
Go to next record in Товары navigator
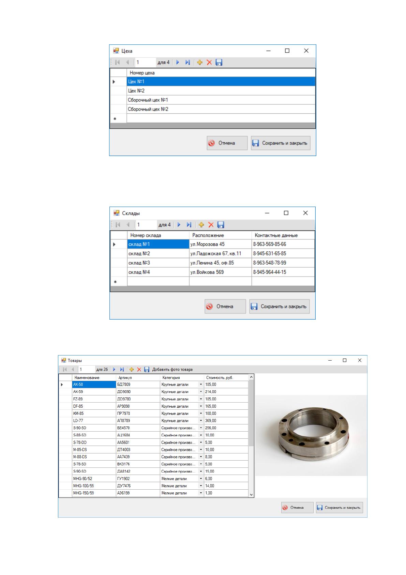point(114,369)
